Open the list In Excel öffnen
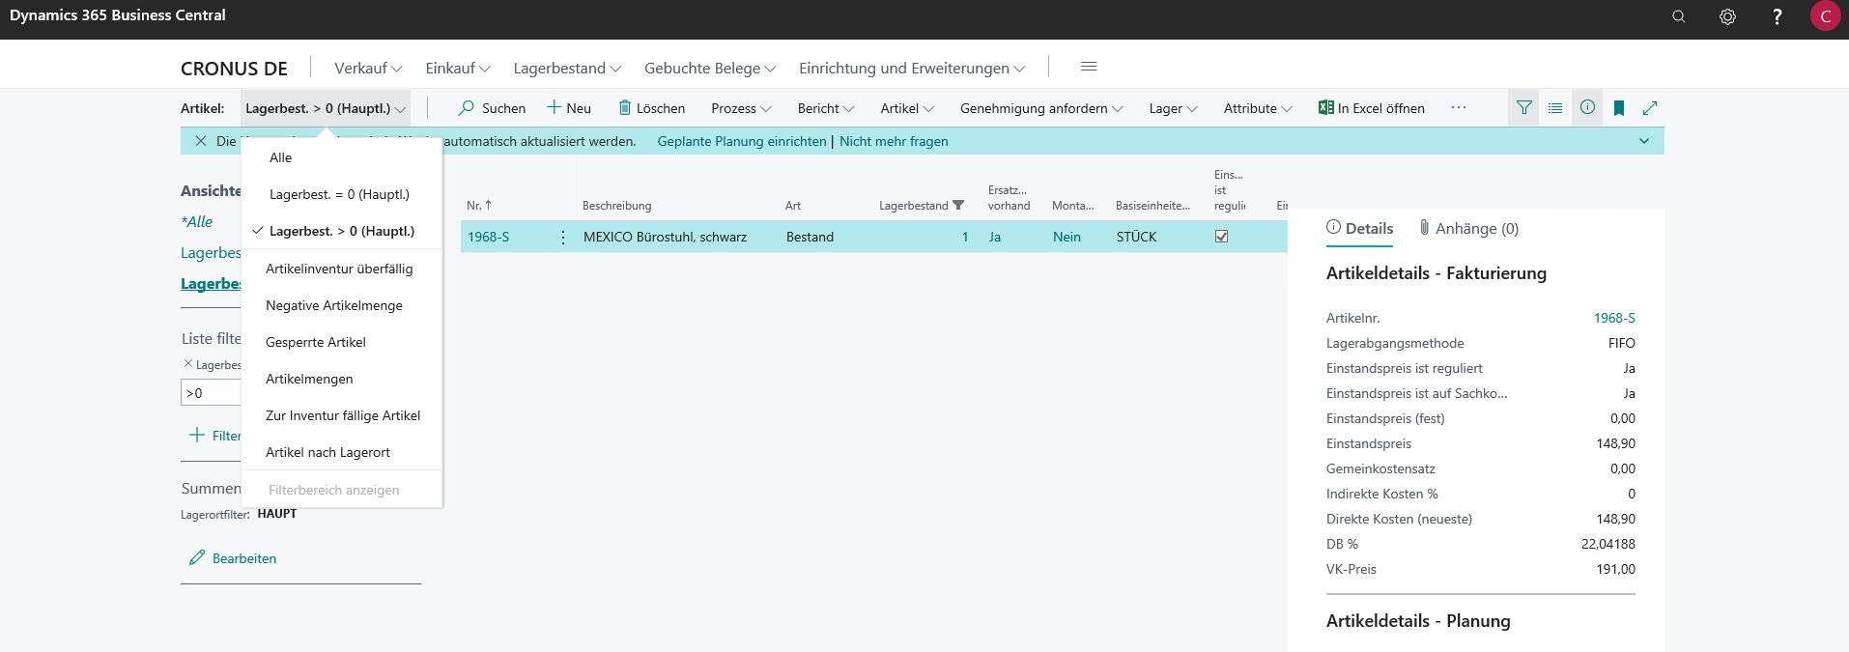The height and width of the screenshot is (652, 1849). coord(1371,108)
